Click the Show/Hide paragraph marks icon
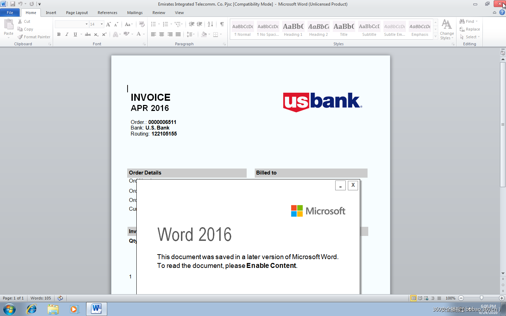 222,24
